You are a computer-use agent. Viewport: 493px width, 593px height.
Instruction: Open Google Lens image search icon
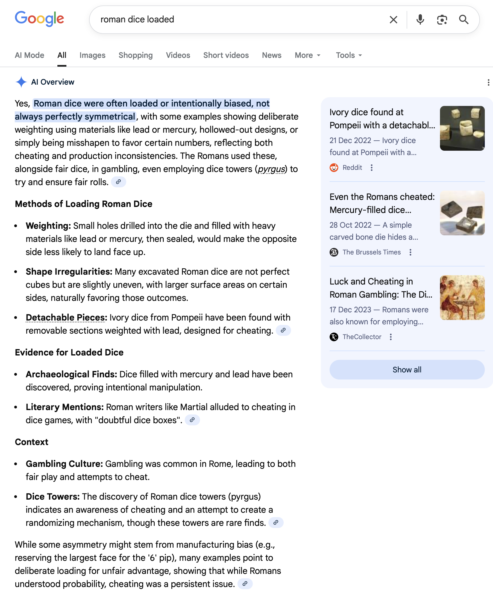point(442,19)
